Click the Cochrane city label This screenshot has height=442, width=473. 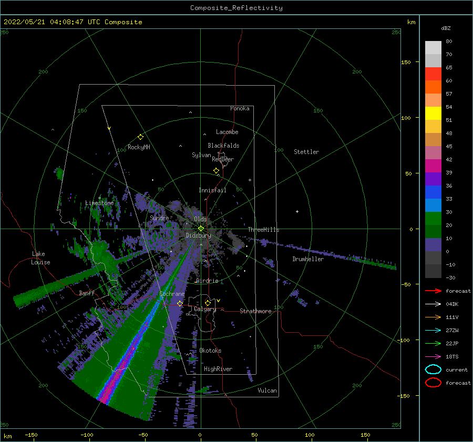click(172, 294)
